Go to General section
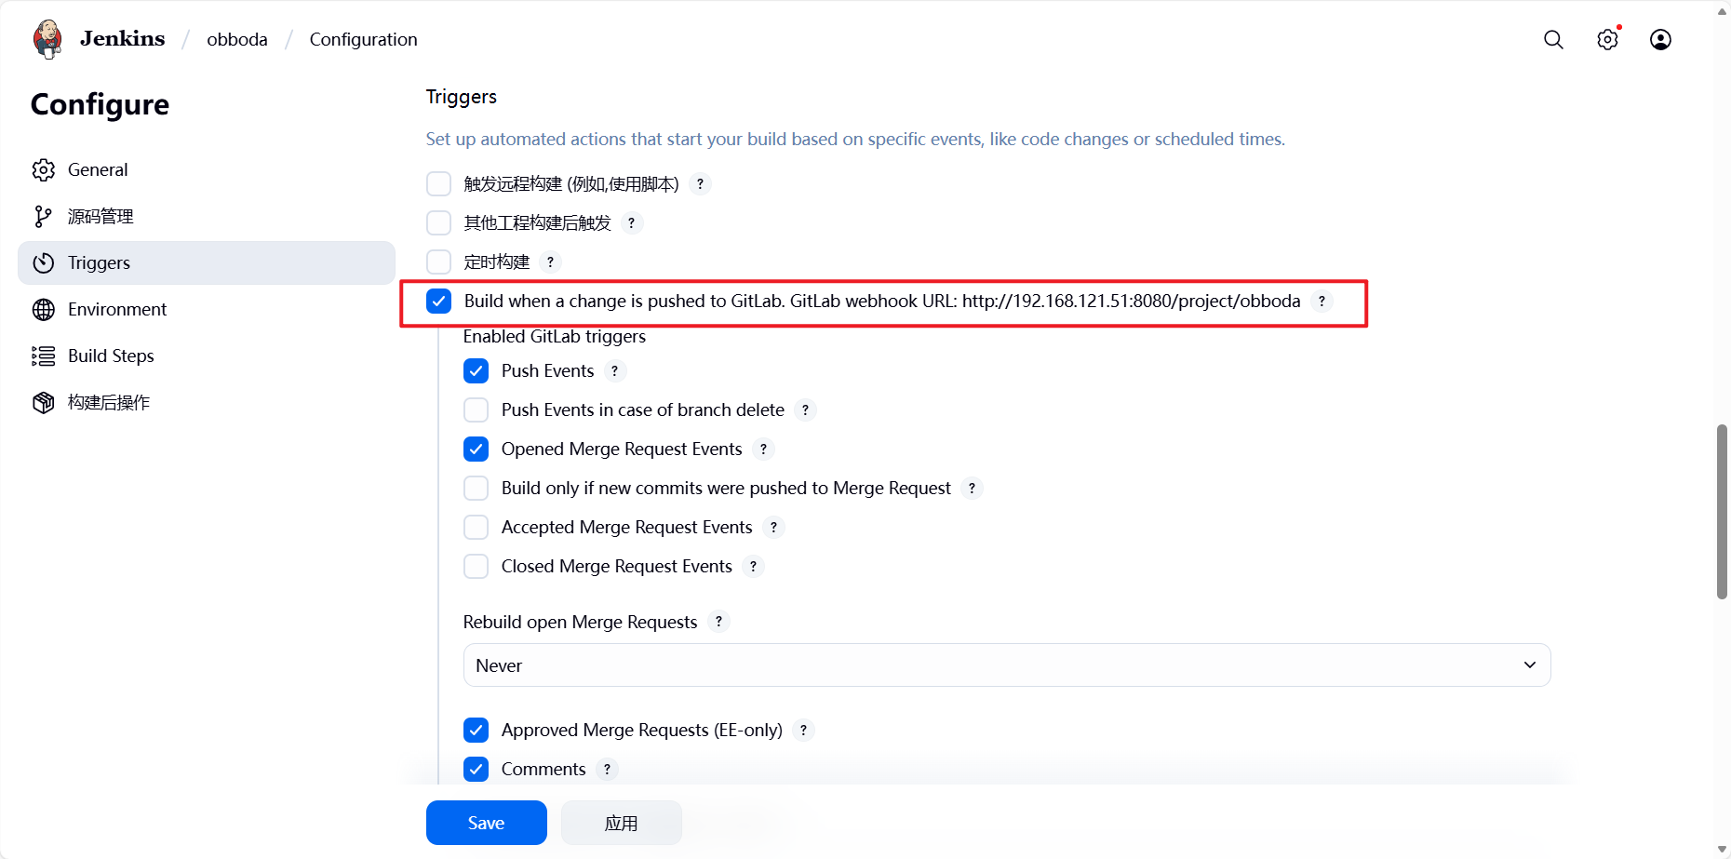The height and width of the screenshot is (859, 1731). click(x=207, y=170)
